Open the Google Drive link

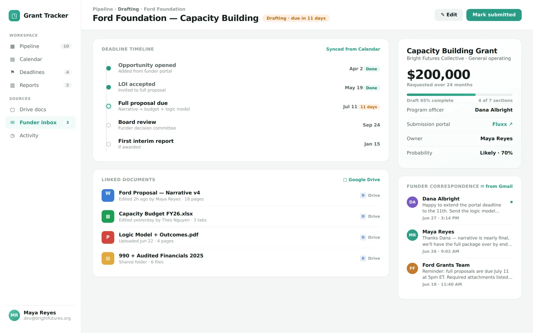pos(362,179)
